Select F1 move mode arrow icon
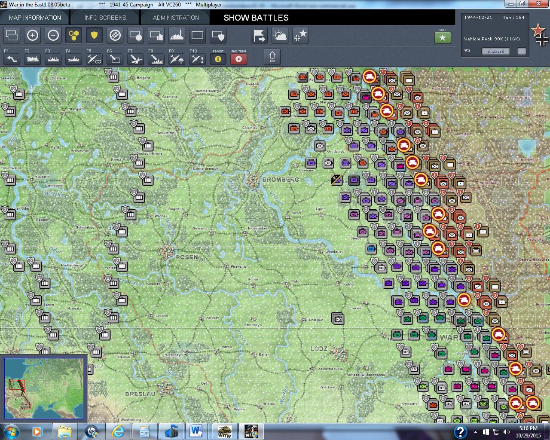 pos(12,59)
